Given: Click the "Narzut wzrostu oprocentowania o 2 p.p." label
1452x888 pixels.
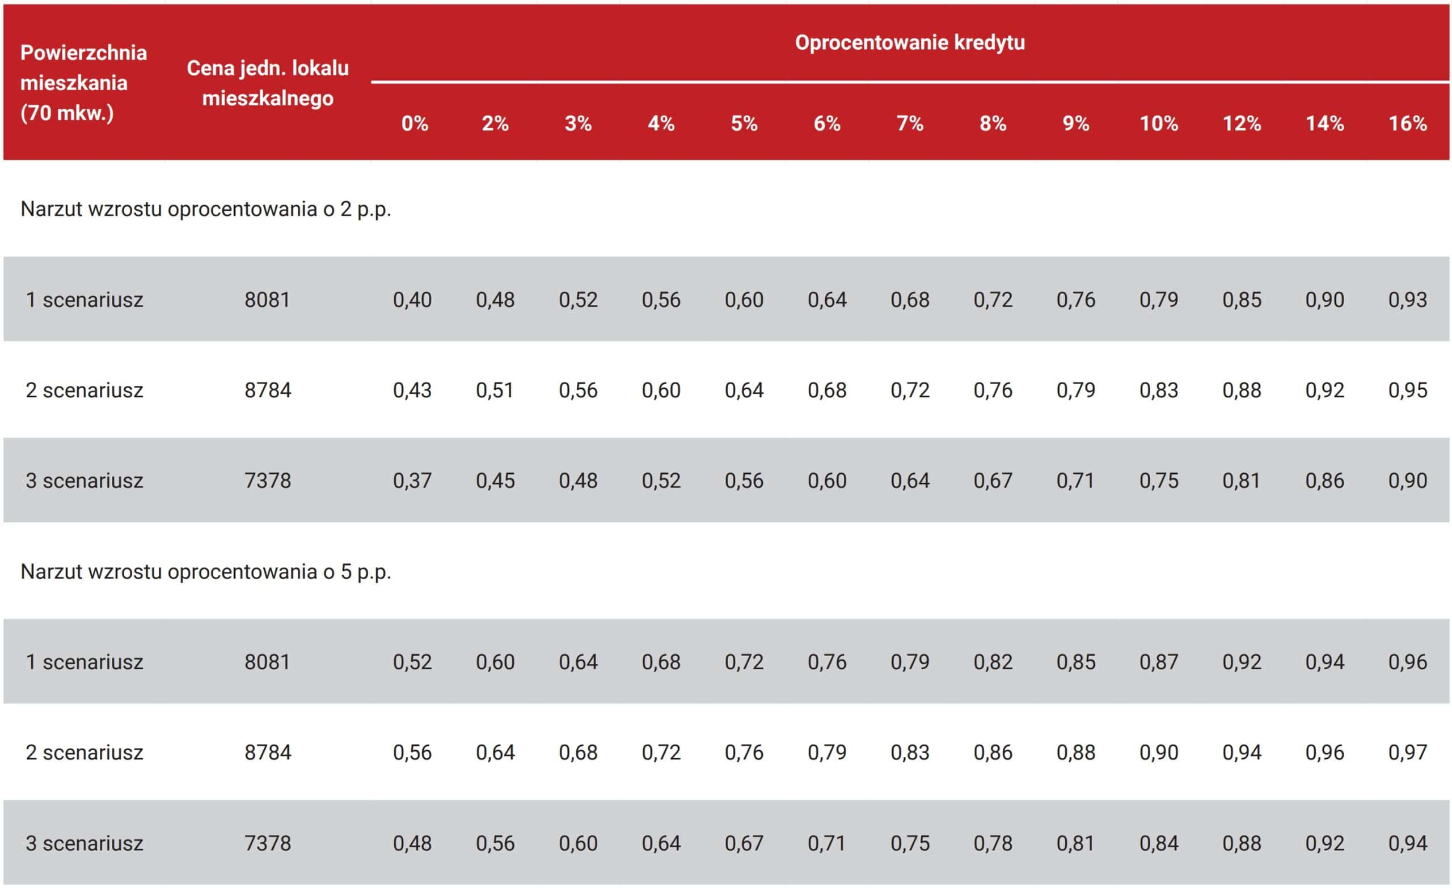Looking at the screenshot, I should 206,209.
